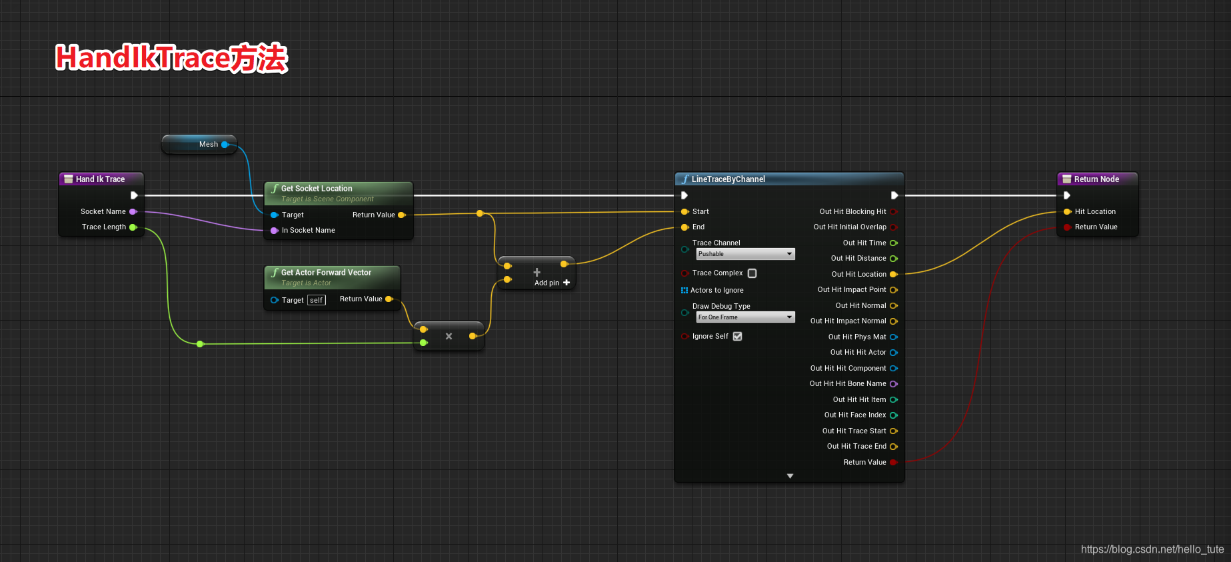The height and width of the screenshot is (562, 1231).
Task: Click LineTraceByChannel execution output pin
Action: 894,195
